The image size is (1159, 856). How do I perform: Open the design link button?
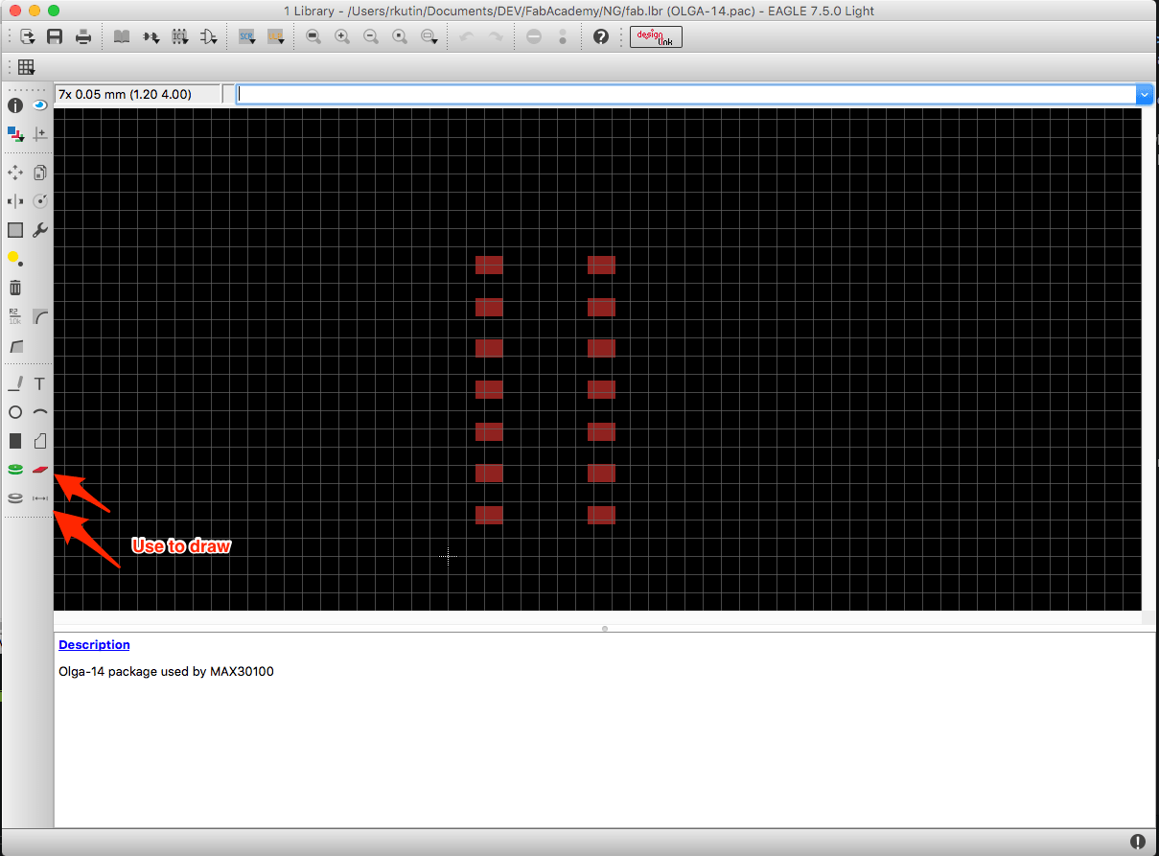click(x=656, y=37)
